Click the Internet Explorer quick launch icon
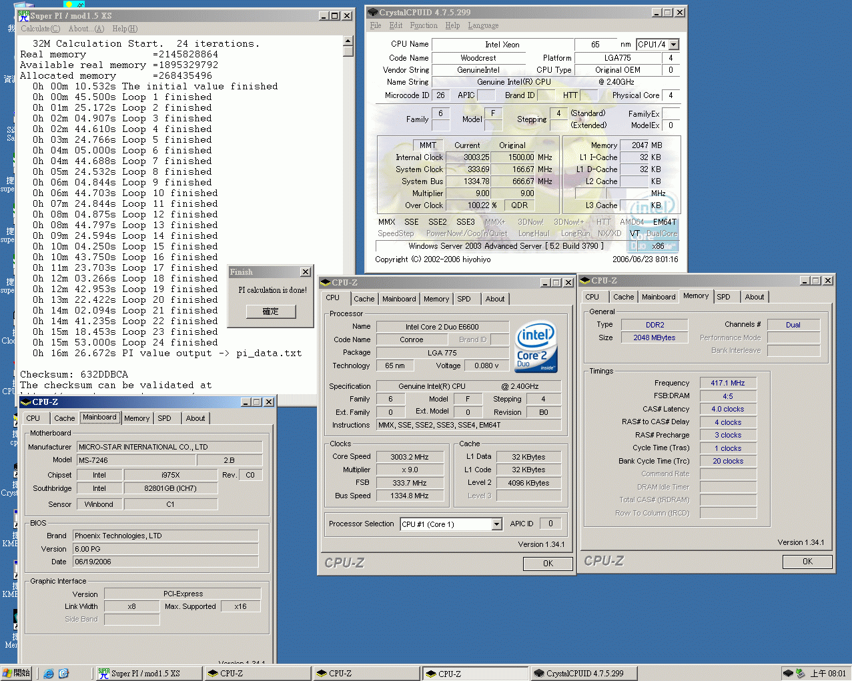The image size is (852, 681). tap(49, 674)
